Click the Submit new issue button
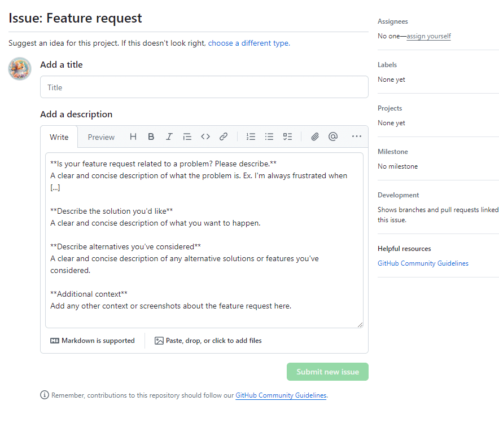 coord(327,372)
